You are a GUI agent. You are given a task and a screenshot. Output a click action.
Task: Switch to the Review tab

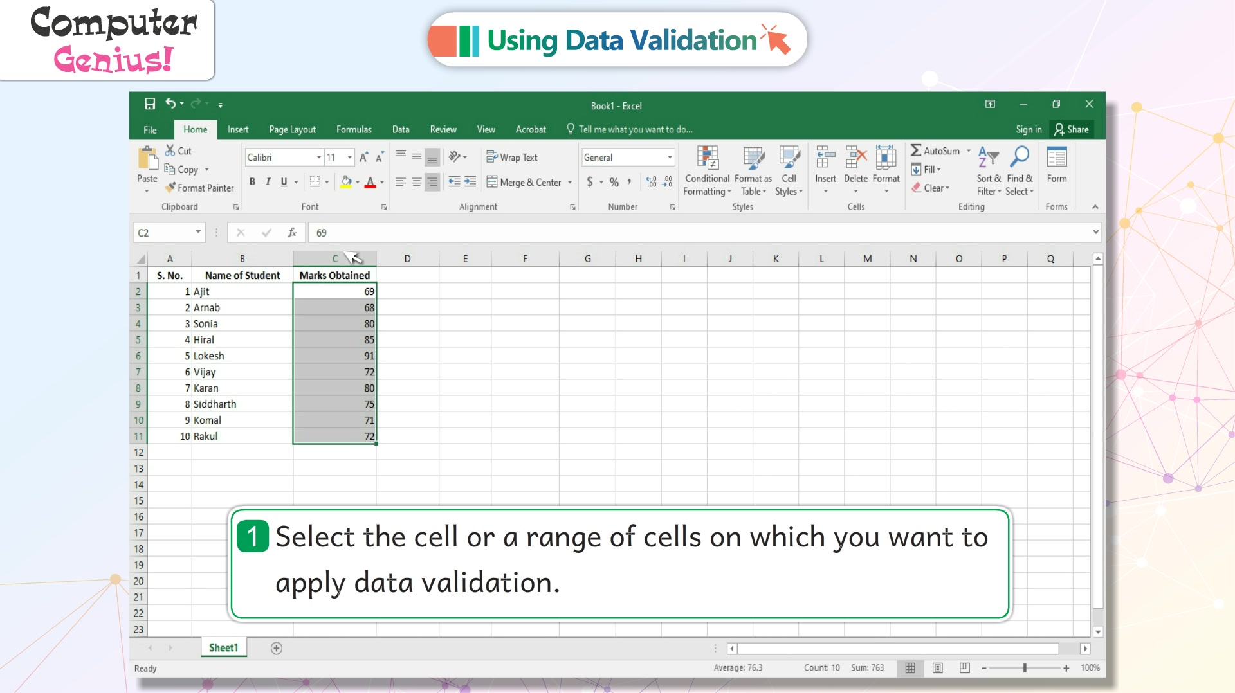443,129
